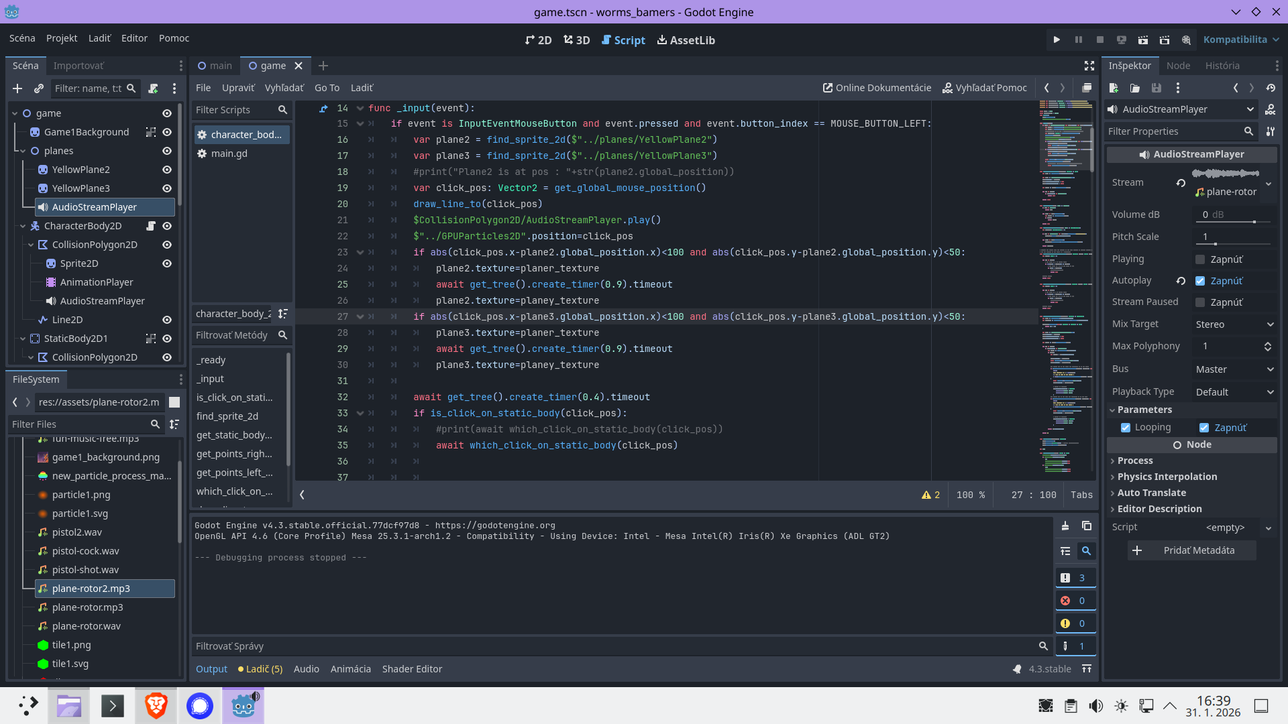The height and width of the screenshot is (724, 1288).
Task: Click the instantiate child scene link icon
Action: tap(39, 88)
